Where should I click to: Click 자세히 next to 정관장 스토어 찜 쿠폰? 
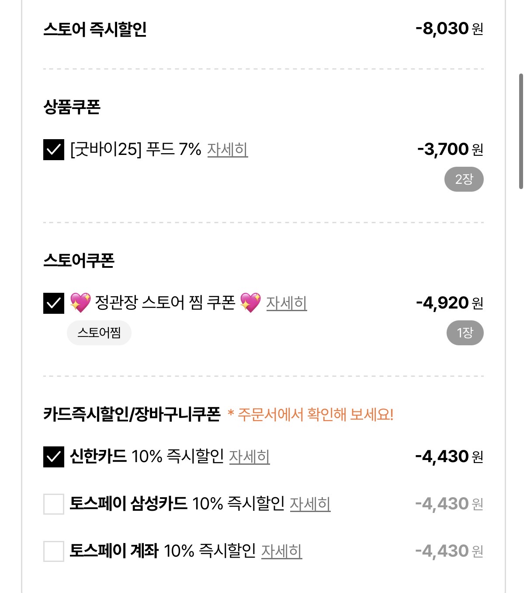tap(286, 303)
